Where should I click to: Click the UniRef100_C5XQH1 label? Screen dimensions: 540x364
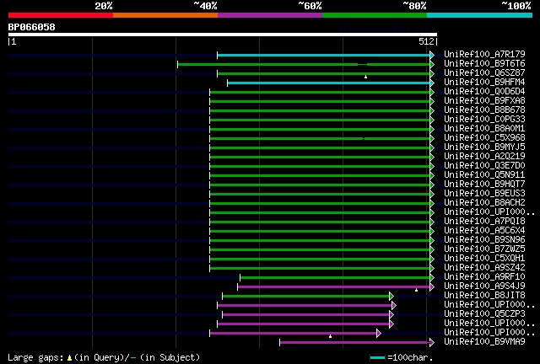(x=484, y=259)
